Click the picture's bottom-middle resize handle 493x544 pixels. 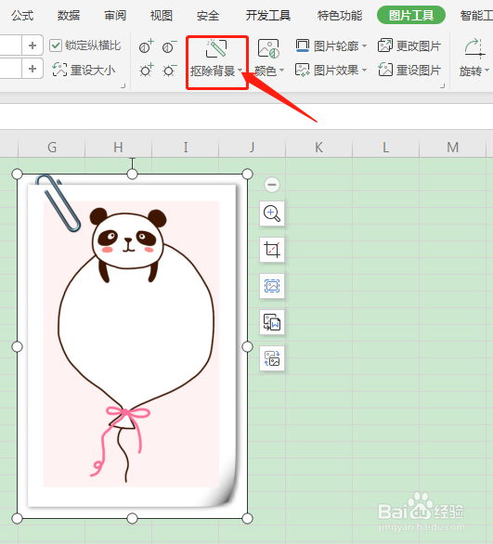click(132, 519)
